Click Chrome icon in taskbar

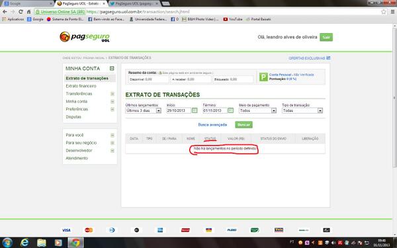point(75,243)
